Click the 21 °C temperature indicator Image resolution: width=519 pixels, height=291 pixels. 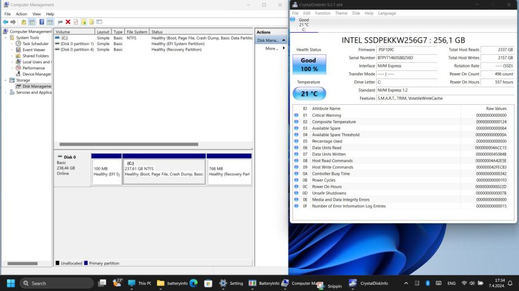click(x=308, y=94)
